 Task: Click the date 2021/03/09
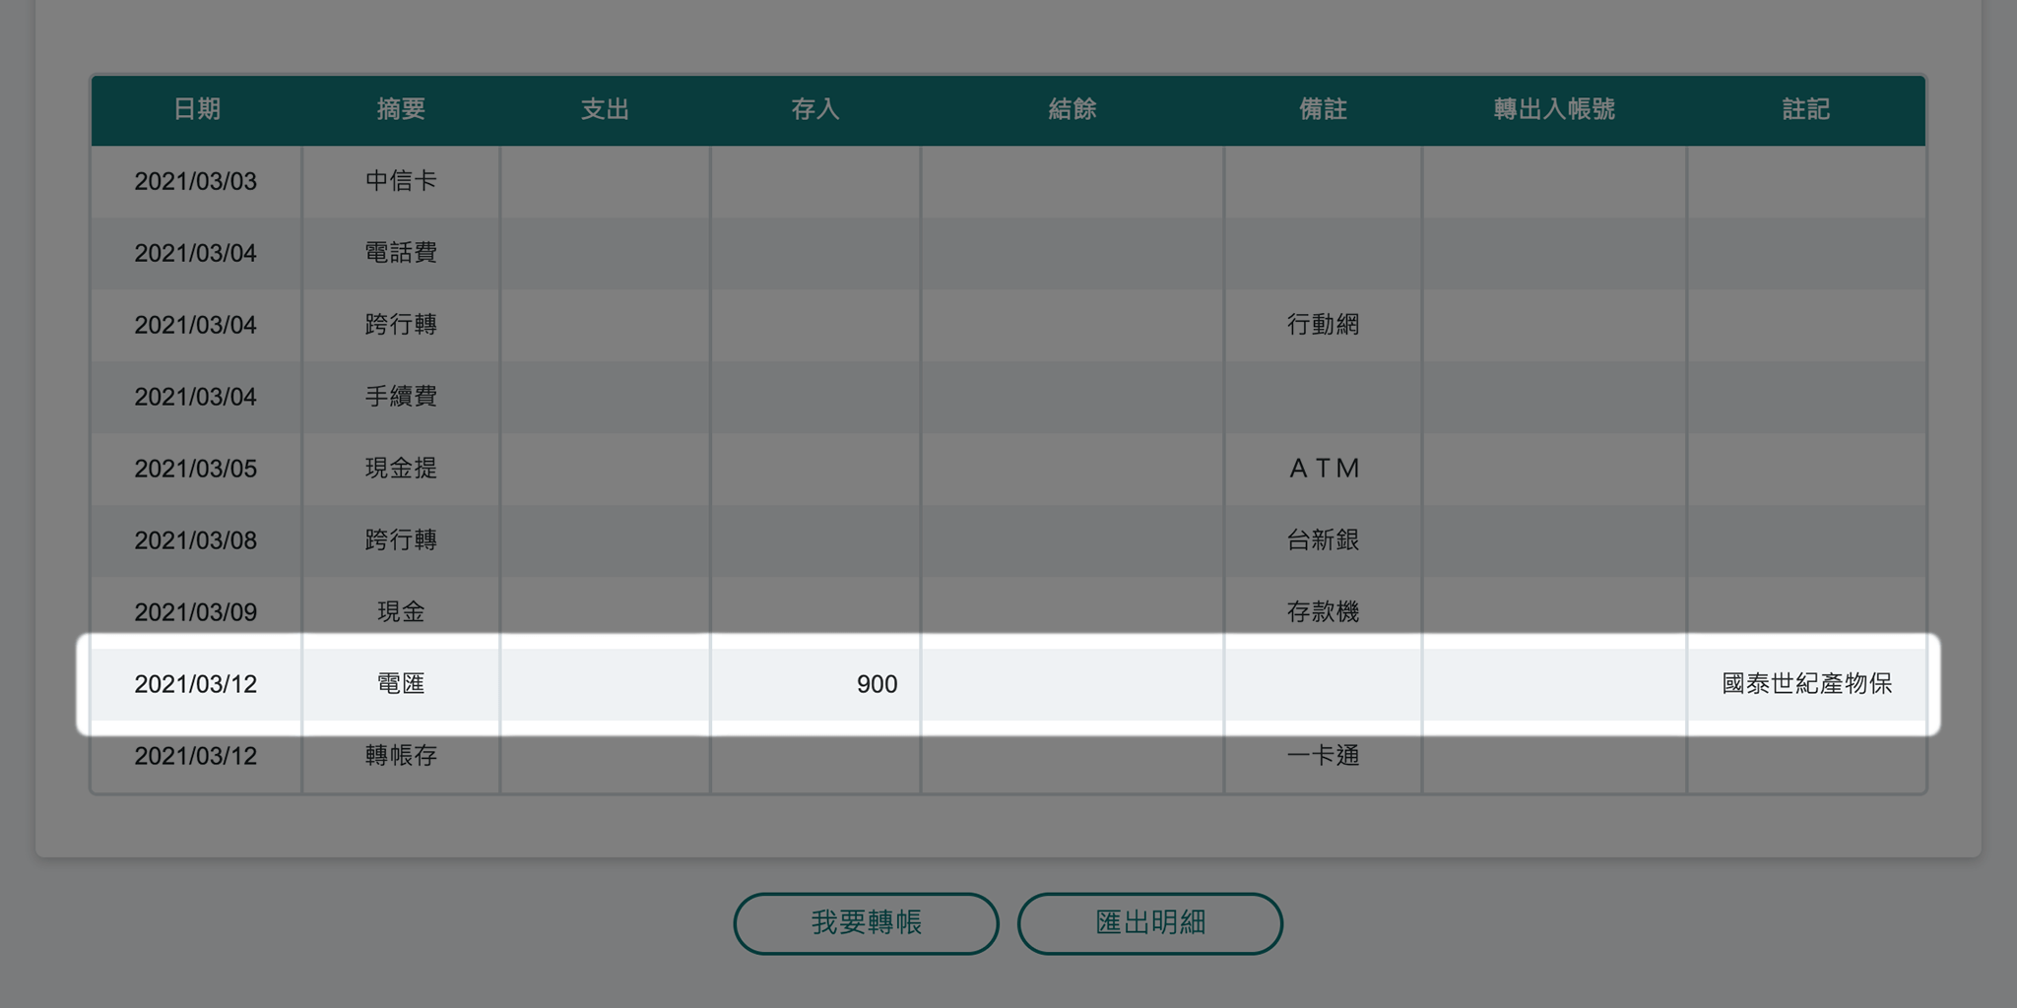click(x=195, y=612)
